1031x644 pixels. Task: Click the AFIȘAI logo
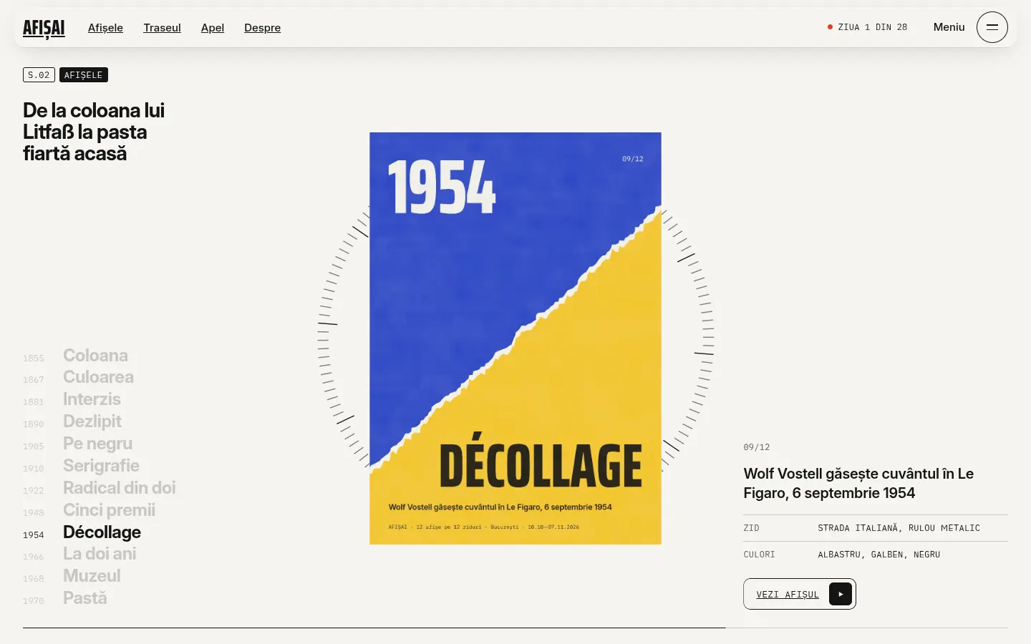44,28
